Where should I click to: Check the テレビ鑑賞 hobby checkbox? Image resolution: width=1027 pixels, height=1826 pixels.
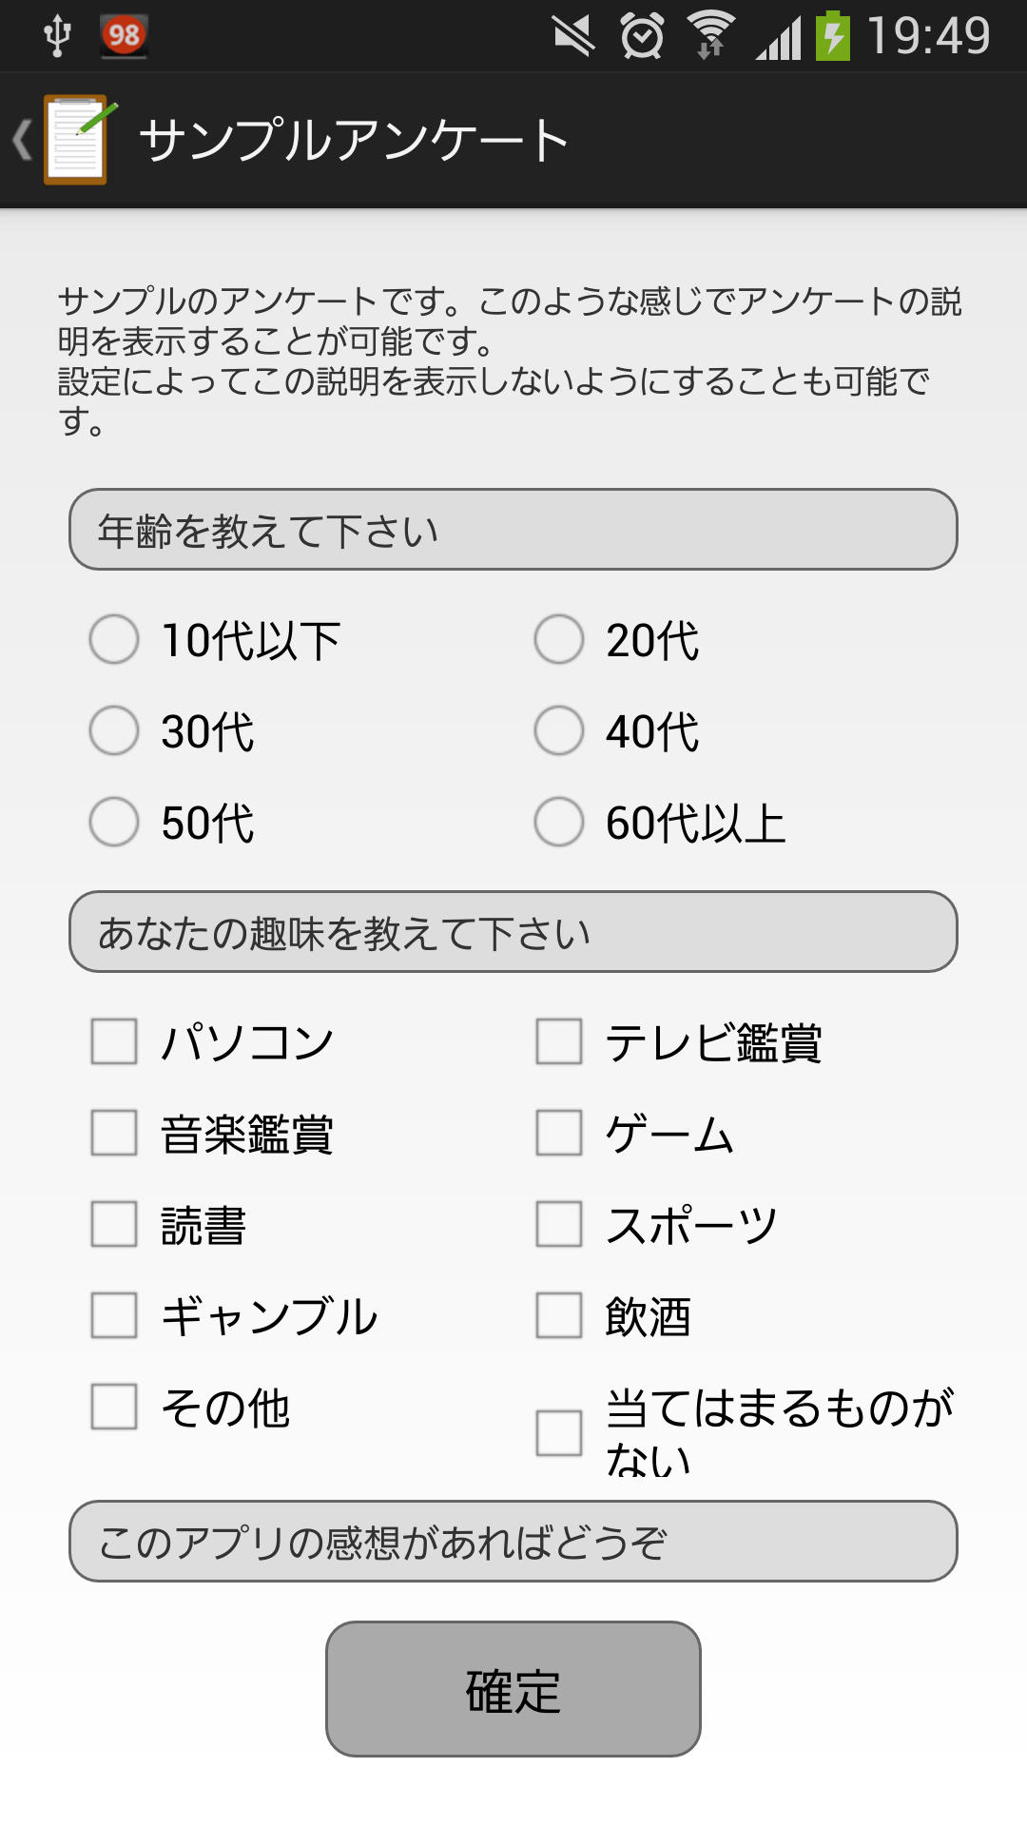(x=559, y=1041)
